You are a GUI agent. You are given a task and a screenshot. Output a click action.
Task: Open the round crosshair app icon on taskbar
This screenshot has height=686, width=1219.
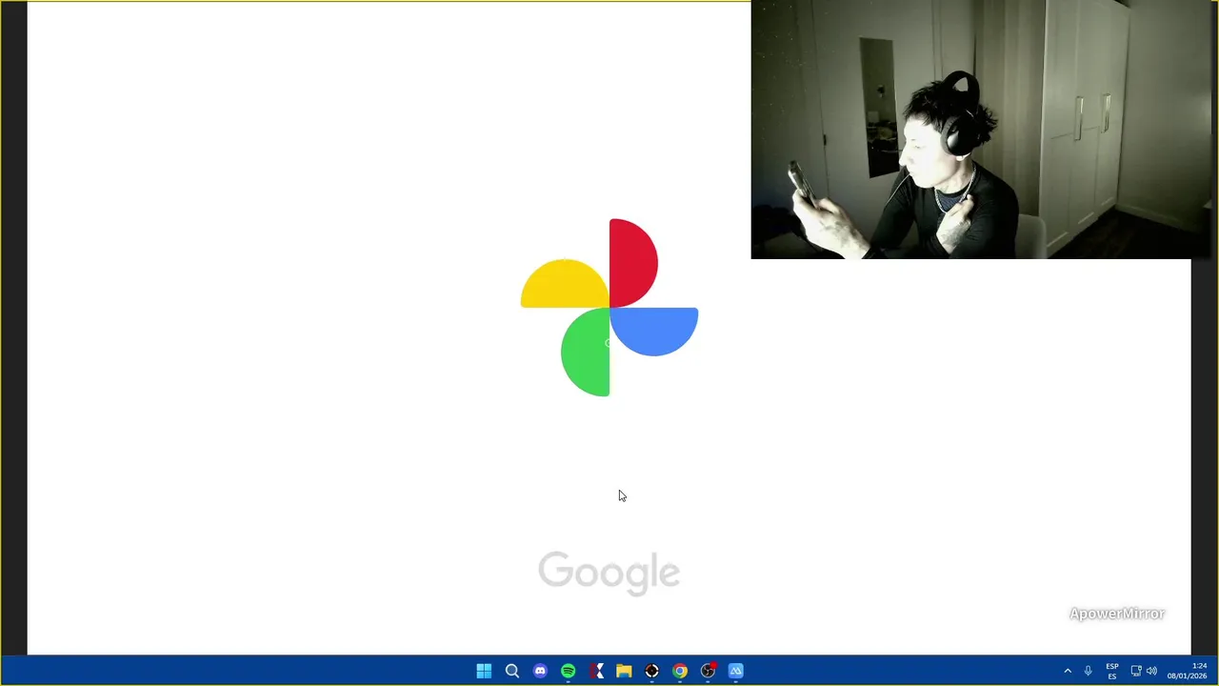coord(652,671)
